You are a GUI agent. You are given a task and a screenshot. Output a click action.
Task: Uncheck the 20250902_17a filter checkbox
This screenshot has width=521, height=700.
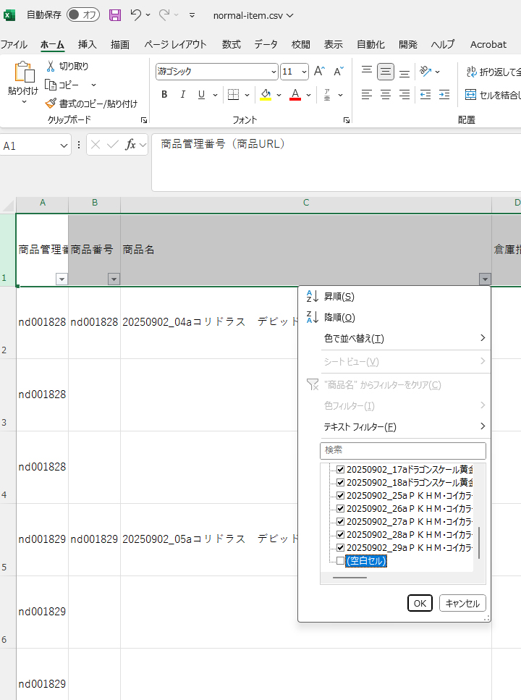pyautogui.click(x=341, y=470)
